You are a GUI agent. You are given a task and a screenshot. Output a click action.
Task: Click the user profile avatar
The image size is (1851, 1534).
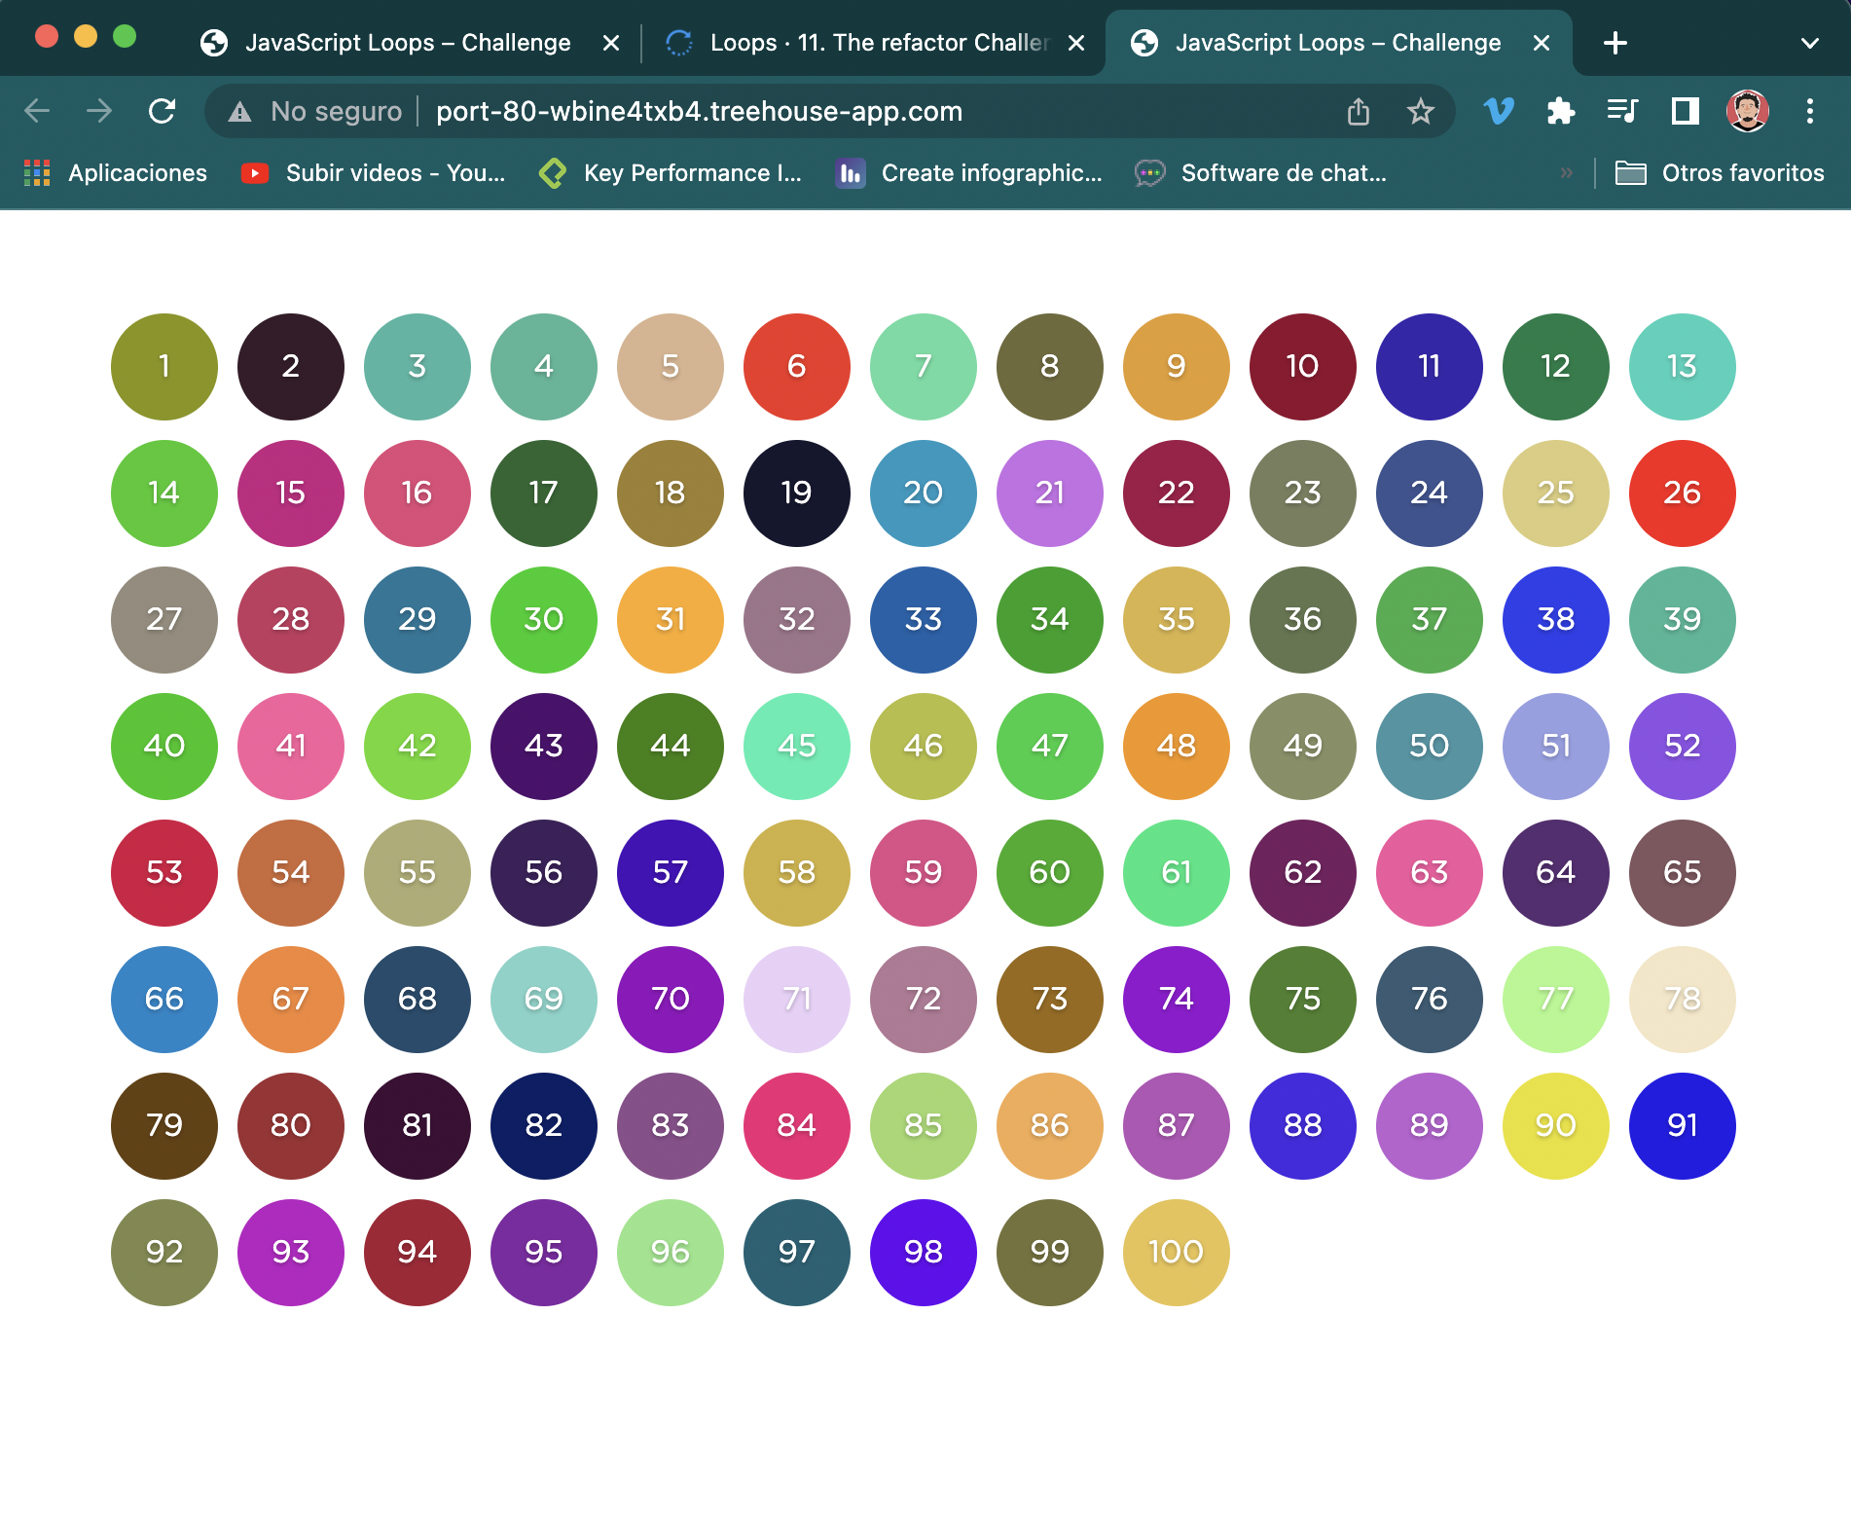tap(1747, 111)
